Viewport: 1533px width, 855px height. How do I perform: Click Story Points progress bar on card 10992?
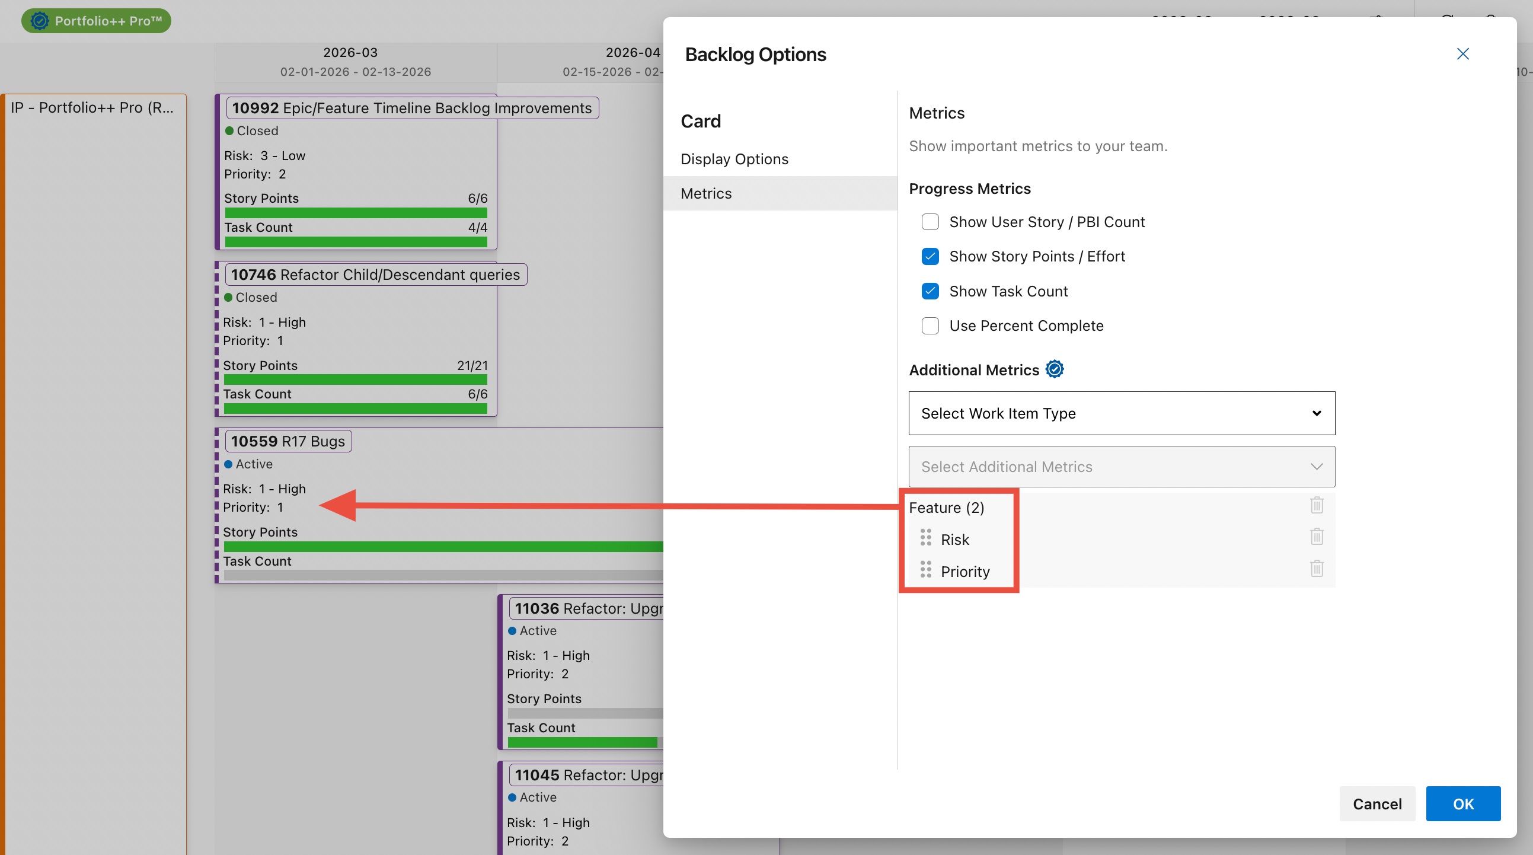coord(355,213)
